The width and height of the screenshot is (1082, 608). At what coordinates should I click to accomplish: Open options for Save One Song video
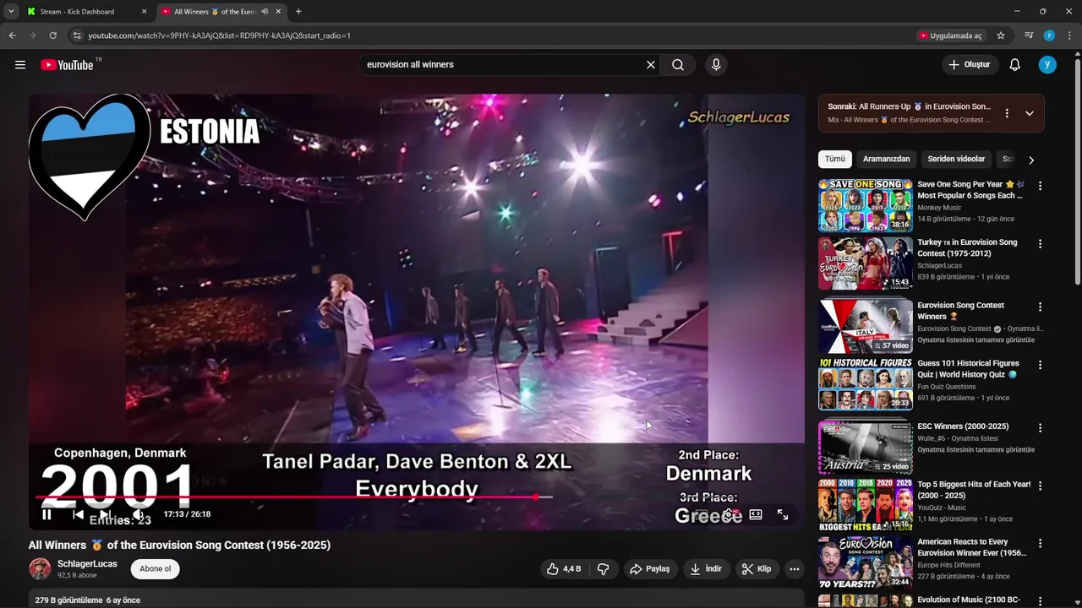click(x=1041, y=186)
